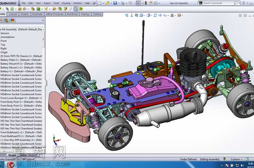Click the Pan arrows icon
Image resolution: width=254 pixels, height=168 pixels.
click(160, 15)
